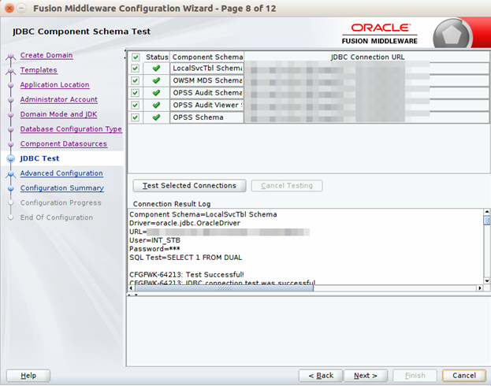The height and width of the screenshot is (386, 491).
Task: Go back with the Back button
Action: pyautogui.click(x=321, y=375)
